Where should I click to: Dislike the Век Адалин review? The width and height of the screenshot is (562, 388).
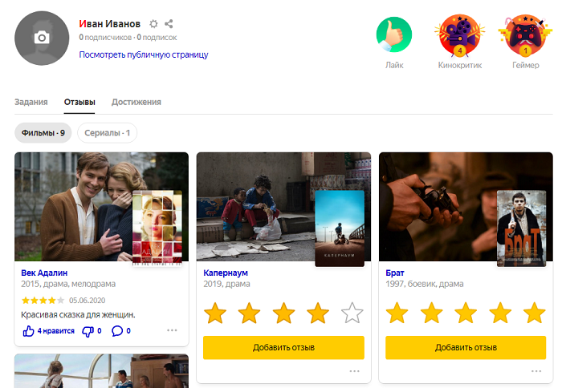point(88,331)
